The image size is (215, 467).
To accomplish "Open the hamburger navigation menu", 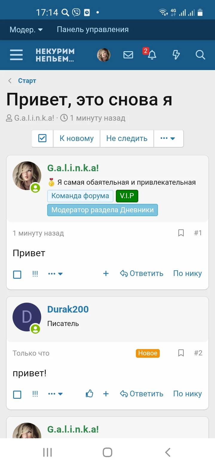I will click(x=16, y=55).
